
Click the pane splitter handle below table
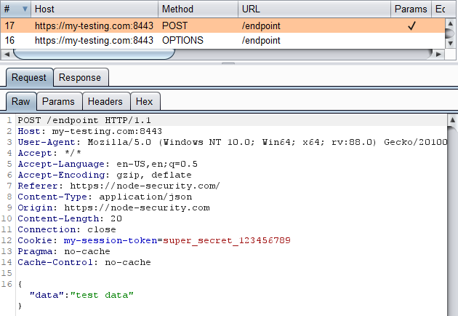pyautogui.click(x=228, y=63)
